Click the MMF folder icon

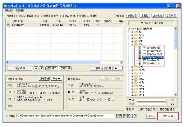(x=136, y=89)
